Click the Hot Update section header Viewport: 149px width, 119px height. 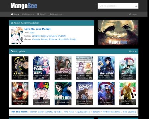click(74, 51)
